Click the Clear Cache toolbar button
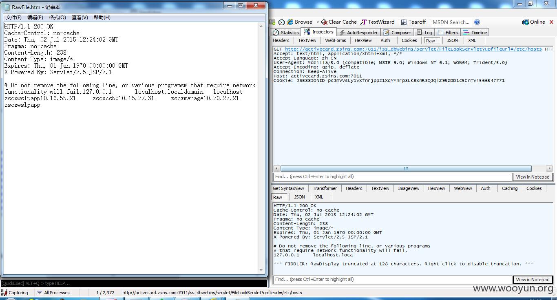The image size is (557, 300). click(x=339, y=22)
